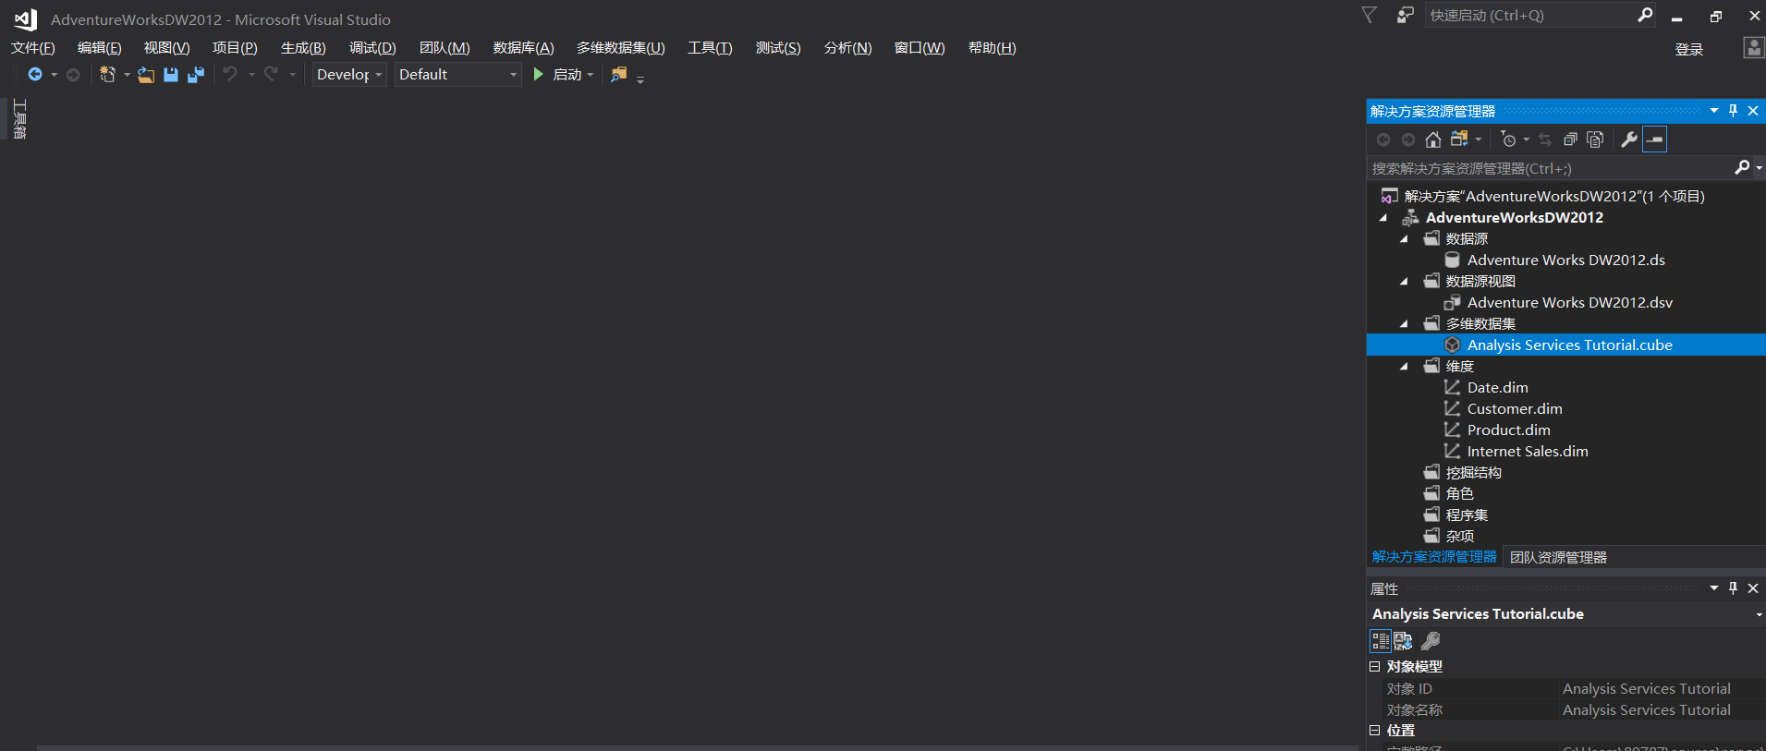This screenshot has width=1766, height=751.
Task: Click the wrench Properties icon in Solution Explorer
Action: click(x=1628, y=139)
